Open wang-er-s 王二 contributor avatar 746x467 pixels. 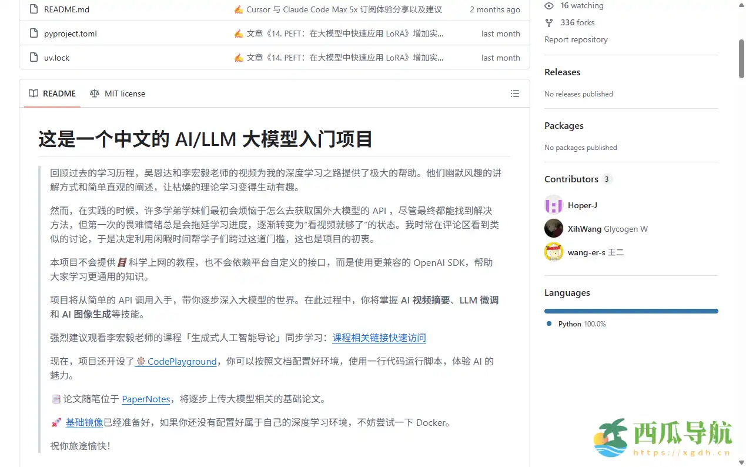(x=553, y=252)
